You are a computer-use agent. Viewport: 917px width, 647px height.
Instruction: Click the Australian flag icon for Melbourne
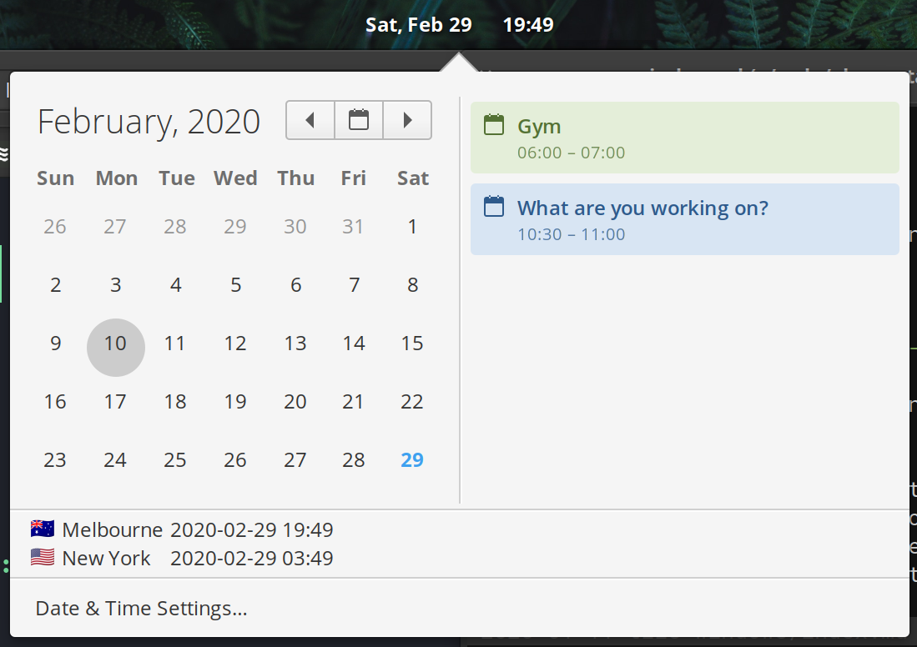pos(43,529)
